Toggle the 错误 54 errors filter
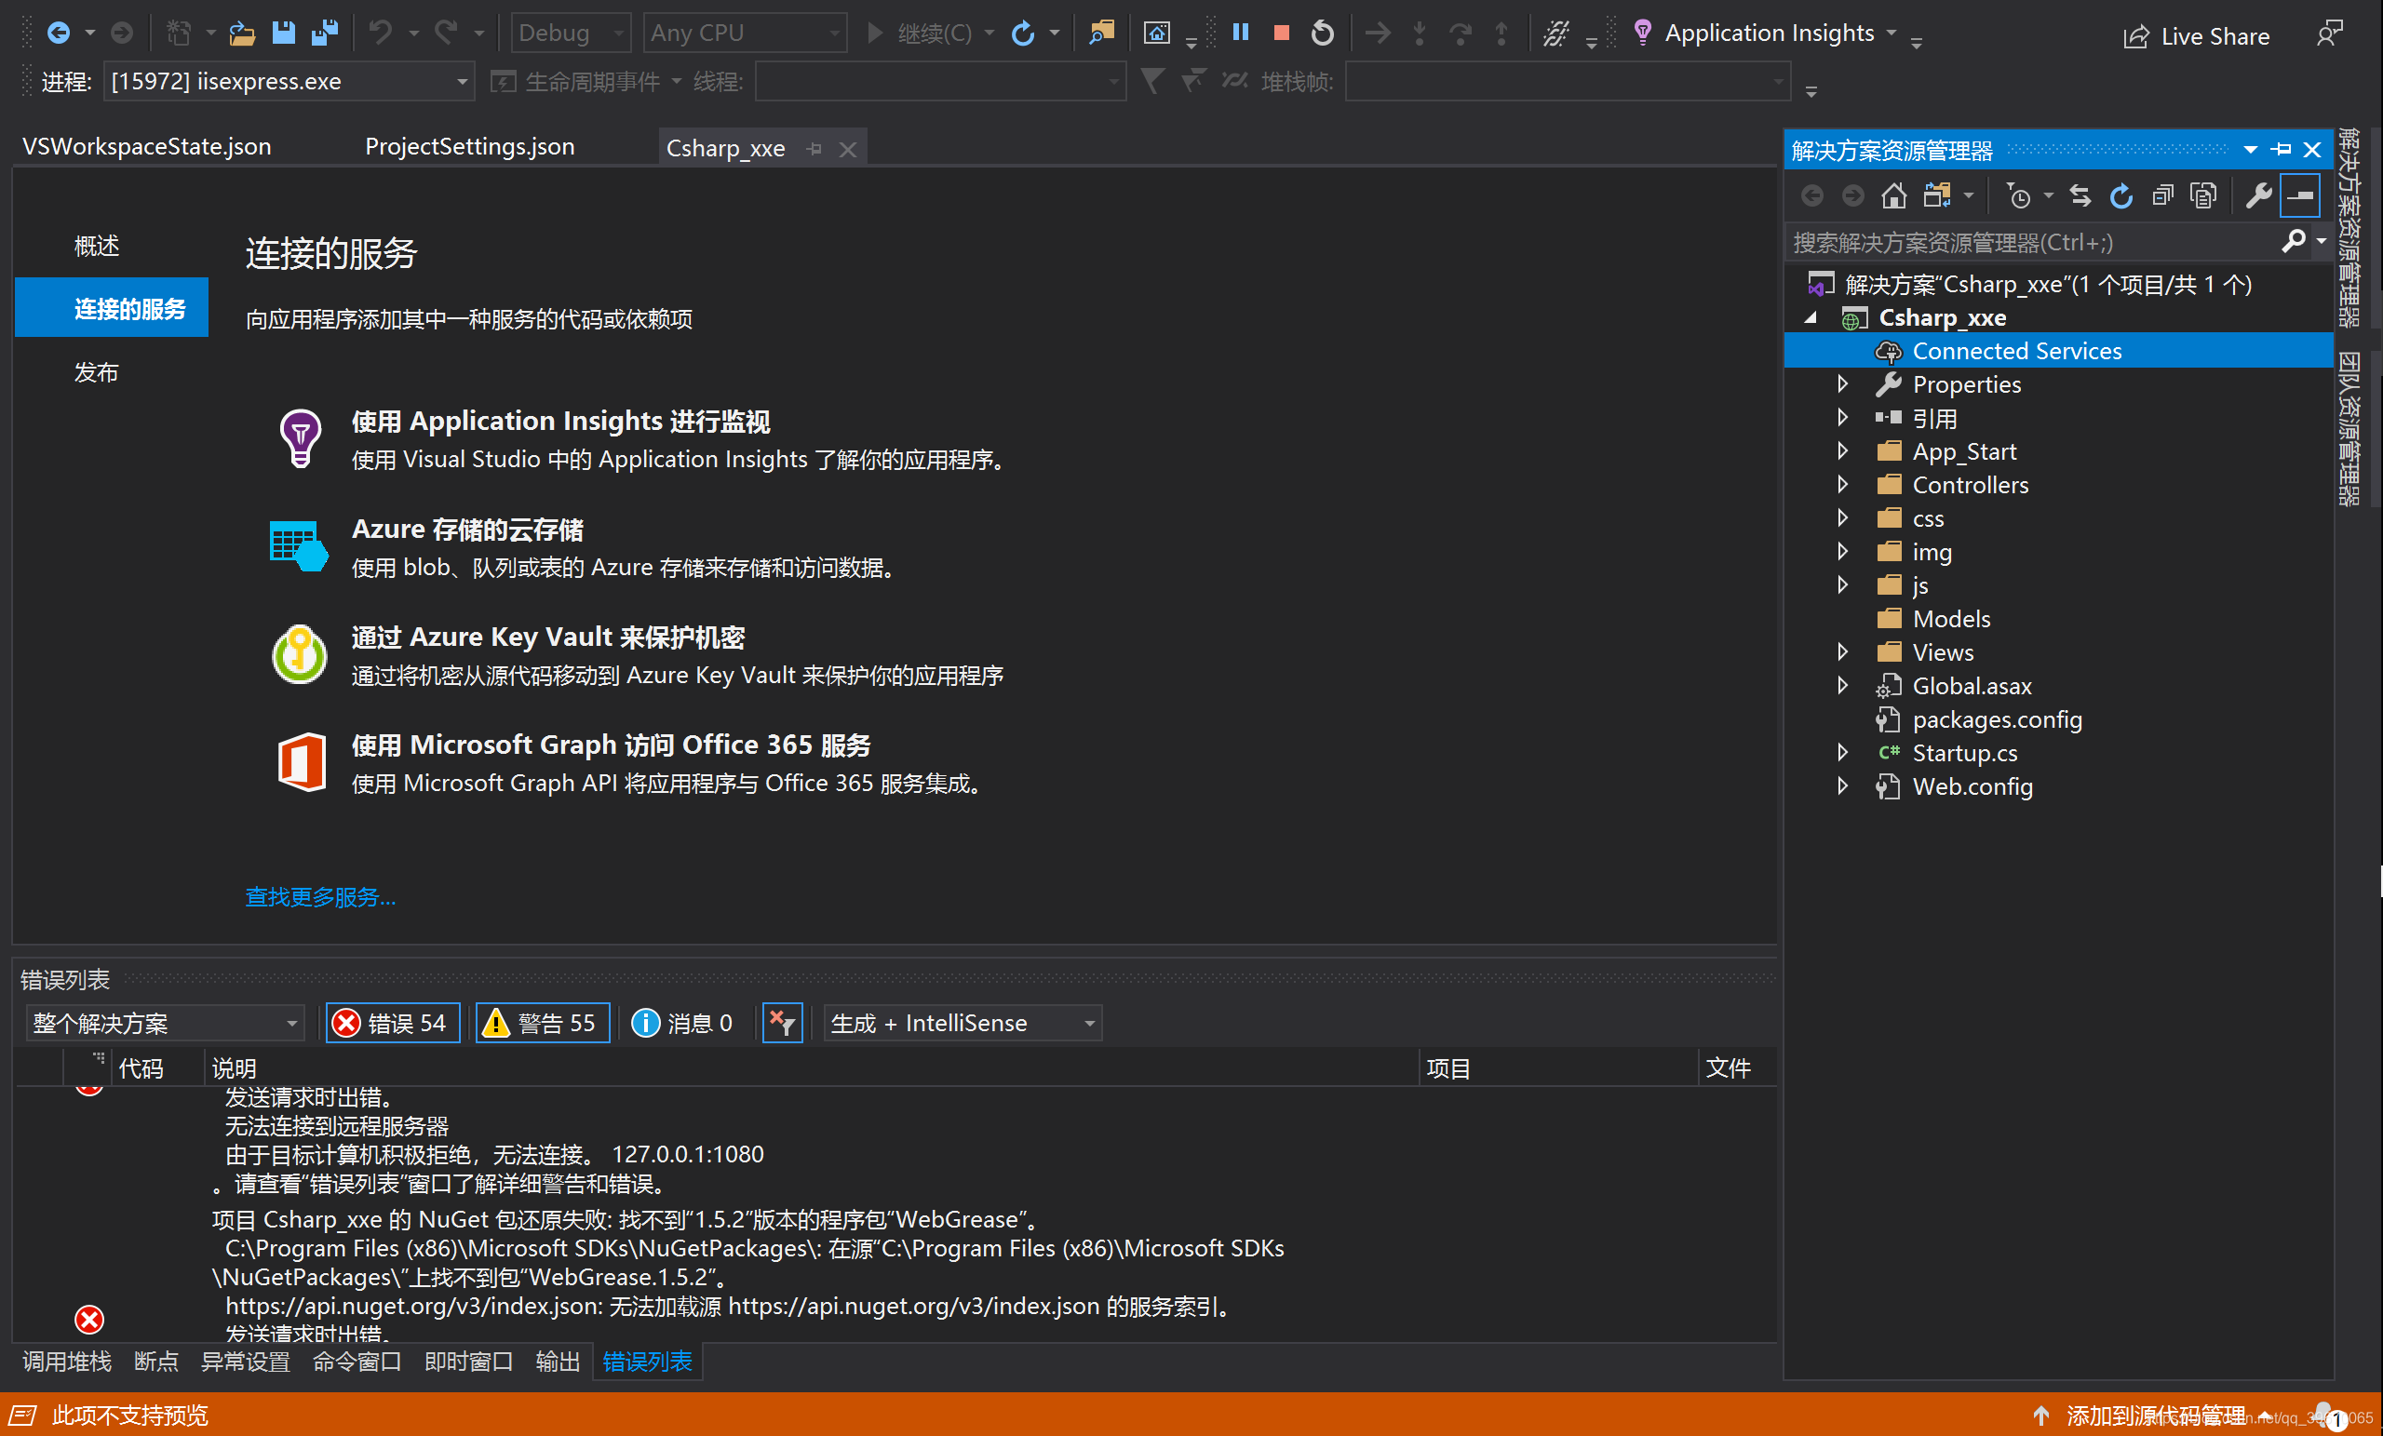 click(x=393, y=1023)
